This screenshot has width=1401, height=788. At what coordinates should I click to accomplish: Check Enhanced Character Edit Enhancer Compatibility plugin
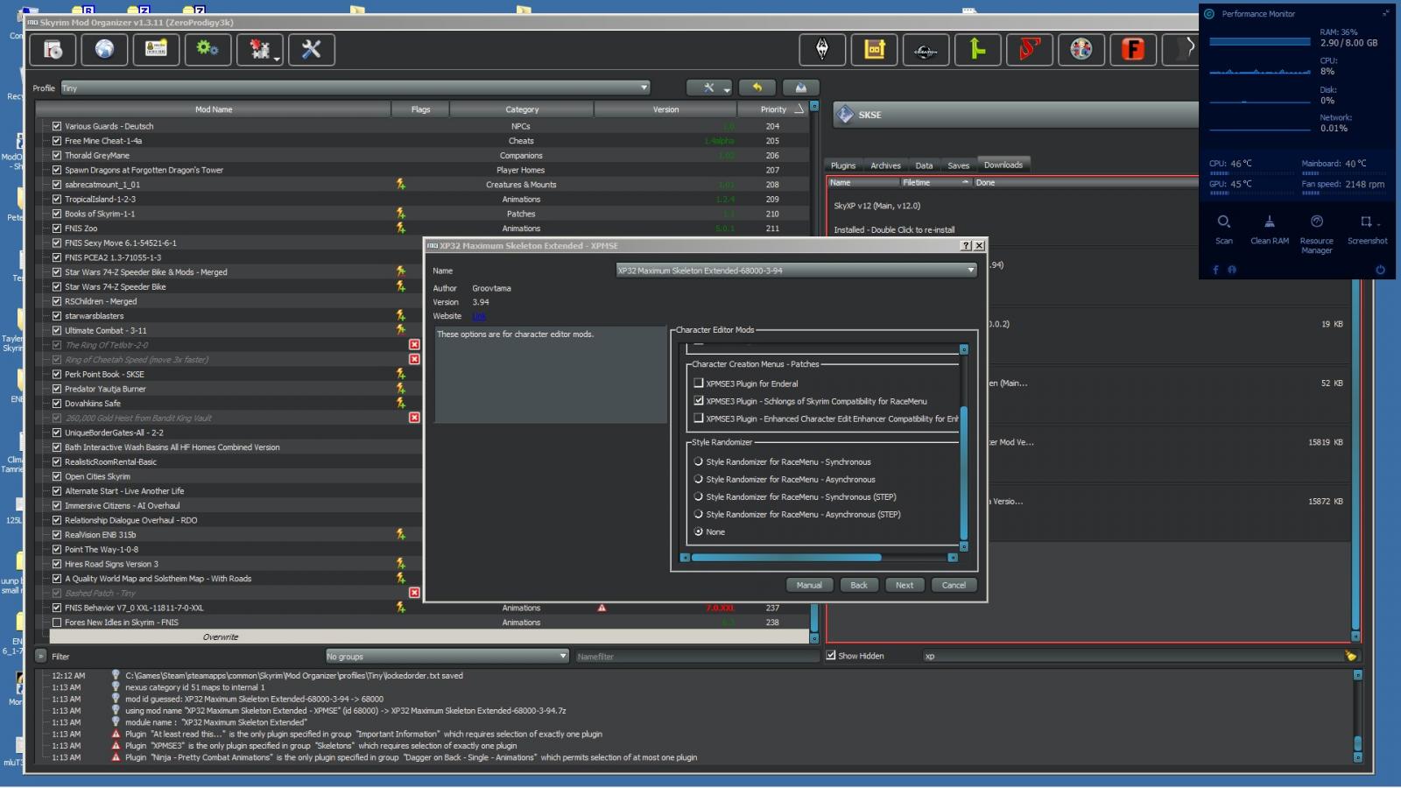pyautogui.click(x=699, y=418)
